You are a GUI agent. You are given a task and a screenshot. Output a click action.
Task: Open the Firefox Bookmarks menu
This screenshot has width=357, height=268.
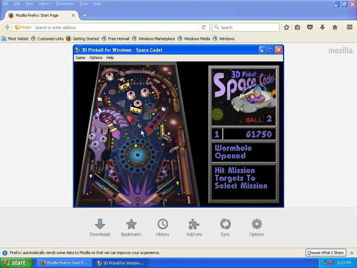65,3
